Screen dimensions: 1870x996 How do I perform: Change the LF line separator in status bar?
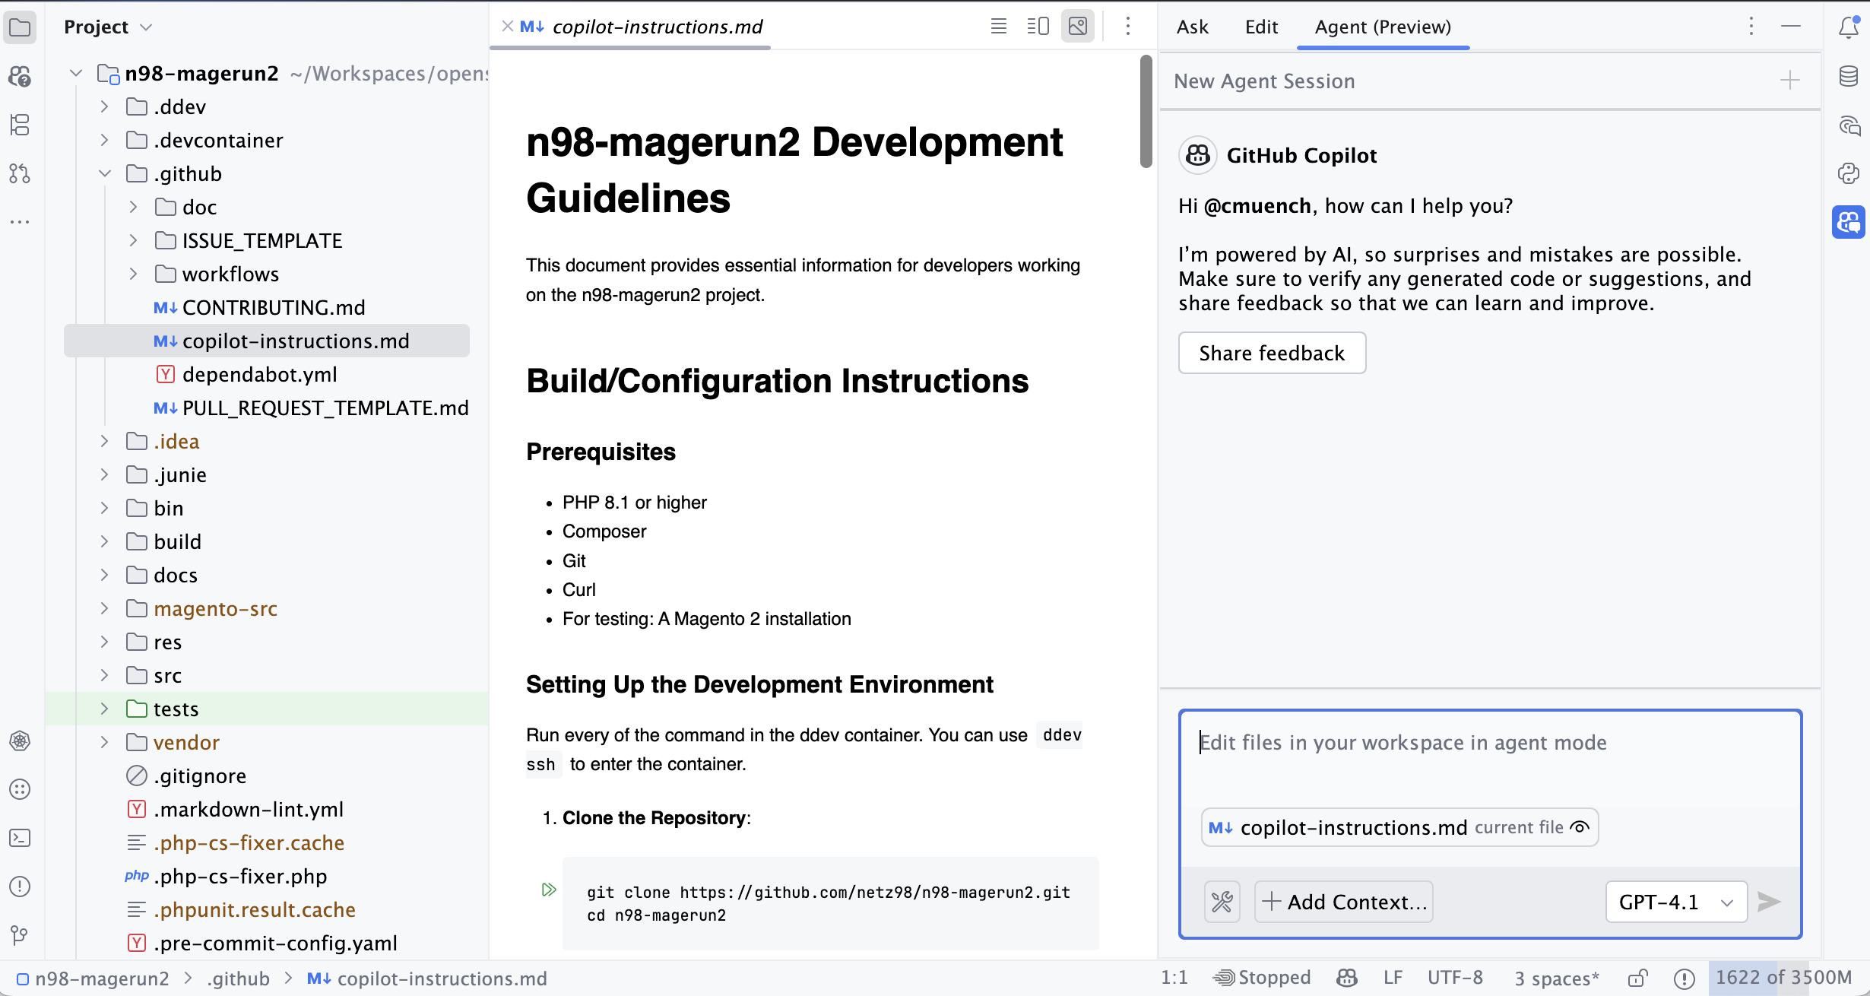coord(1393,978)
